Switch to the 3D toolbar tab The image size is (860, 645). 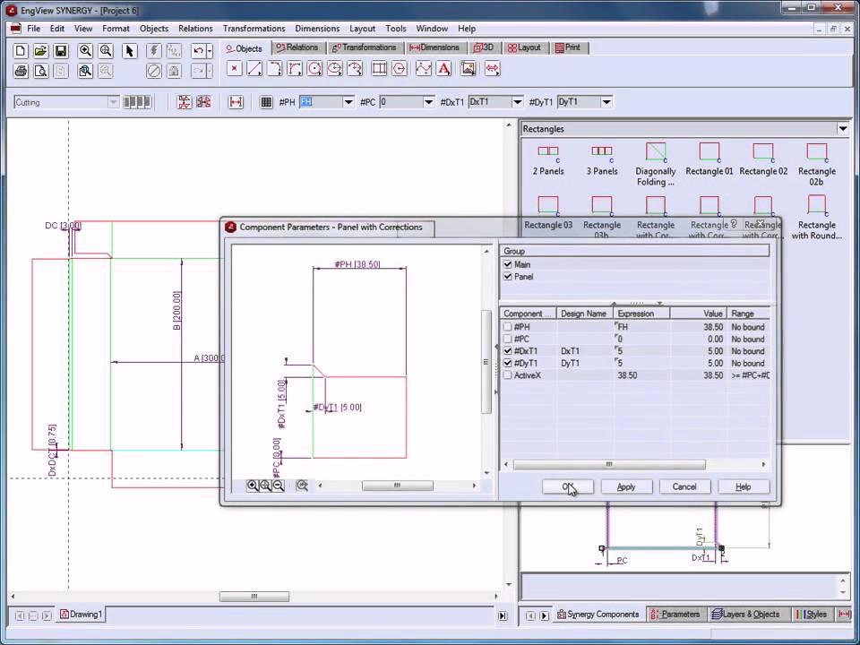[484, 47]
